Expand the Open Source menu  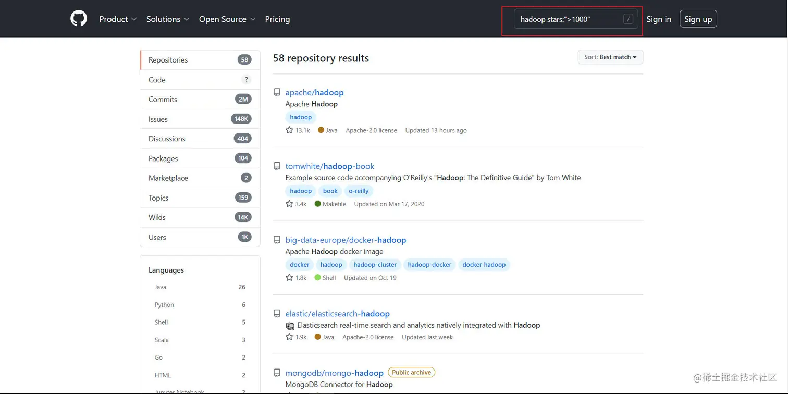click(227, 19)
